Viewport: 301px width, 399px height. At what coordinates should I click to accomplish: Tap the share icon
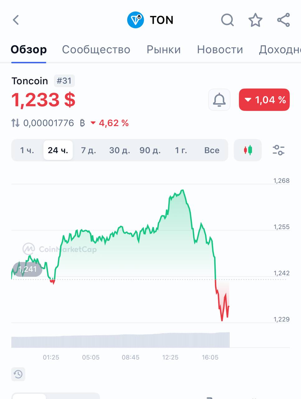(x=284, y=20)
